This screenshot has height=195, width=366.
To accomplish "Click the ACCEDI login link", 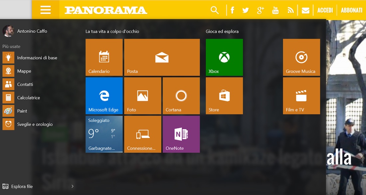I will pos(325,10).
